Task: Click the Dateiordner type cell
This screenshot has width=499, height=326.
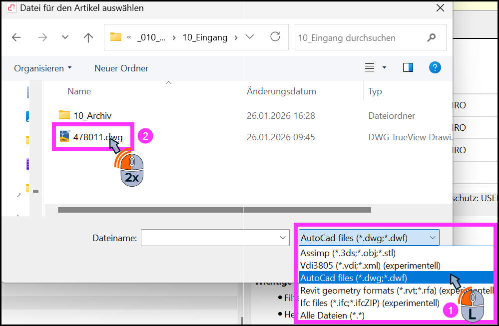Action: click(392, 115)
